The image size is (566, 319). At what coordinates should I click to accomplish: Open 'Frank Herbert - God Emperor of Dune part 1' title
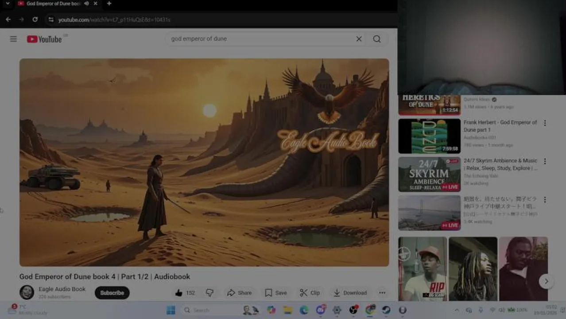click(x=500, y=126)
